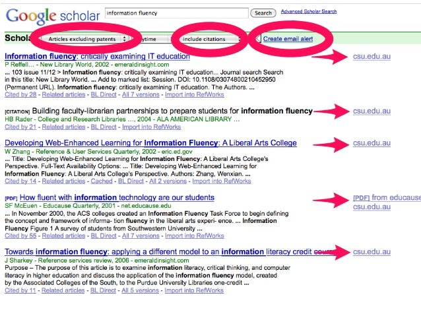Click Import into RefWorks for J Sharkey result
This screenshot has height=316, width=421.
tap(194, 290)
